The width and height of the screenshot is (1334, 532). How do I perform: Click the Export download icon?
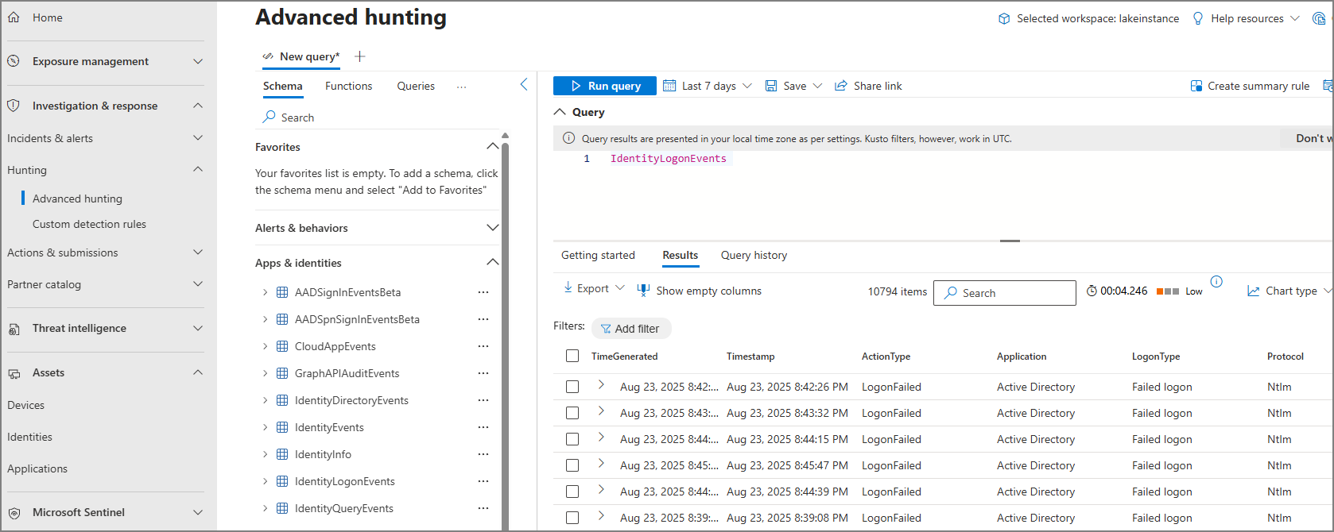pos(568,288)
